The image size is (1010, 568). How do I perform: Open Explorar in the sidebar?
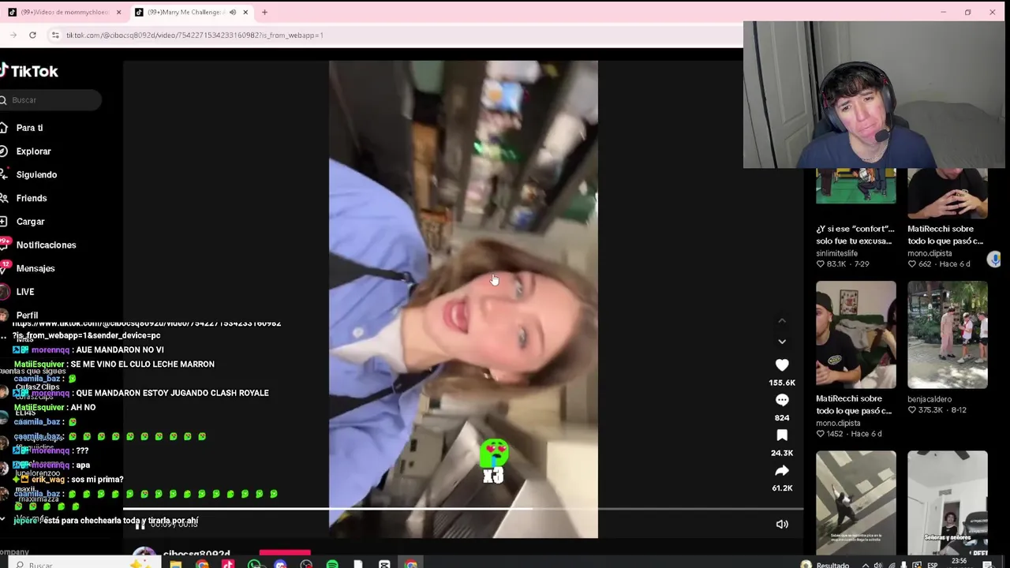[x=33, y=151]
